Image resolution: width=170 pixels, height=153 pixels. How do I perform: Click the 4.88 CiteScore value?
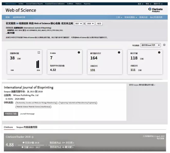click(10, 145)
